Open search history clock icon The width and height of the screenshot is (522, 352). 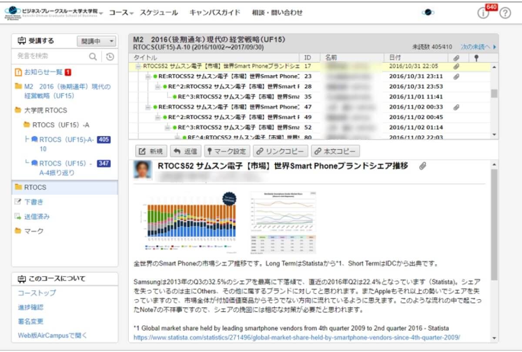(110, 56)
